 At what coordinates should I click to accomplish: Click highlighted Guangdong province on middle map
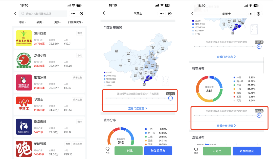(x=148, y=79)
